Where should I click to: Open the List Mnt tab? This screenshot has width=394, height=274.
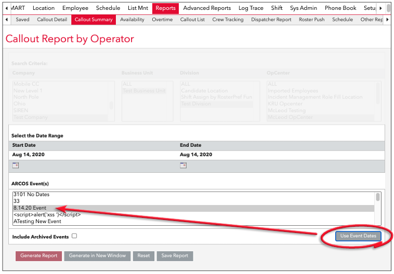[x=138, y=8]
